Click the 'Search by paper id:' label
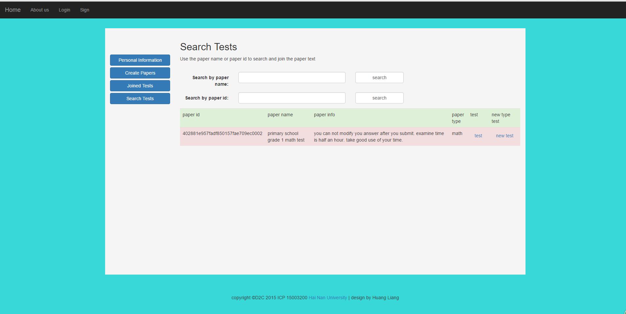 207,98
